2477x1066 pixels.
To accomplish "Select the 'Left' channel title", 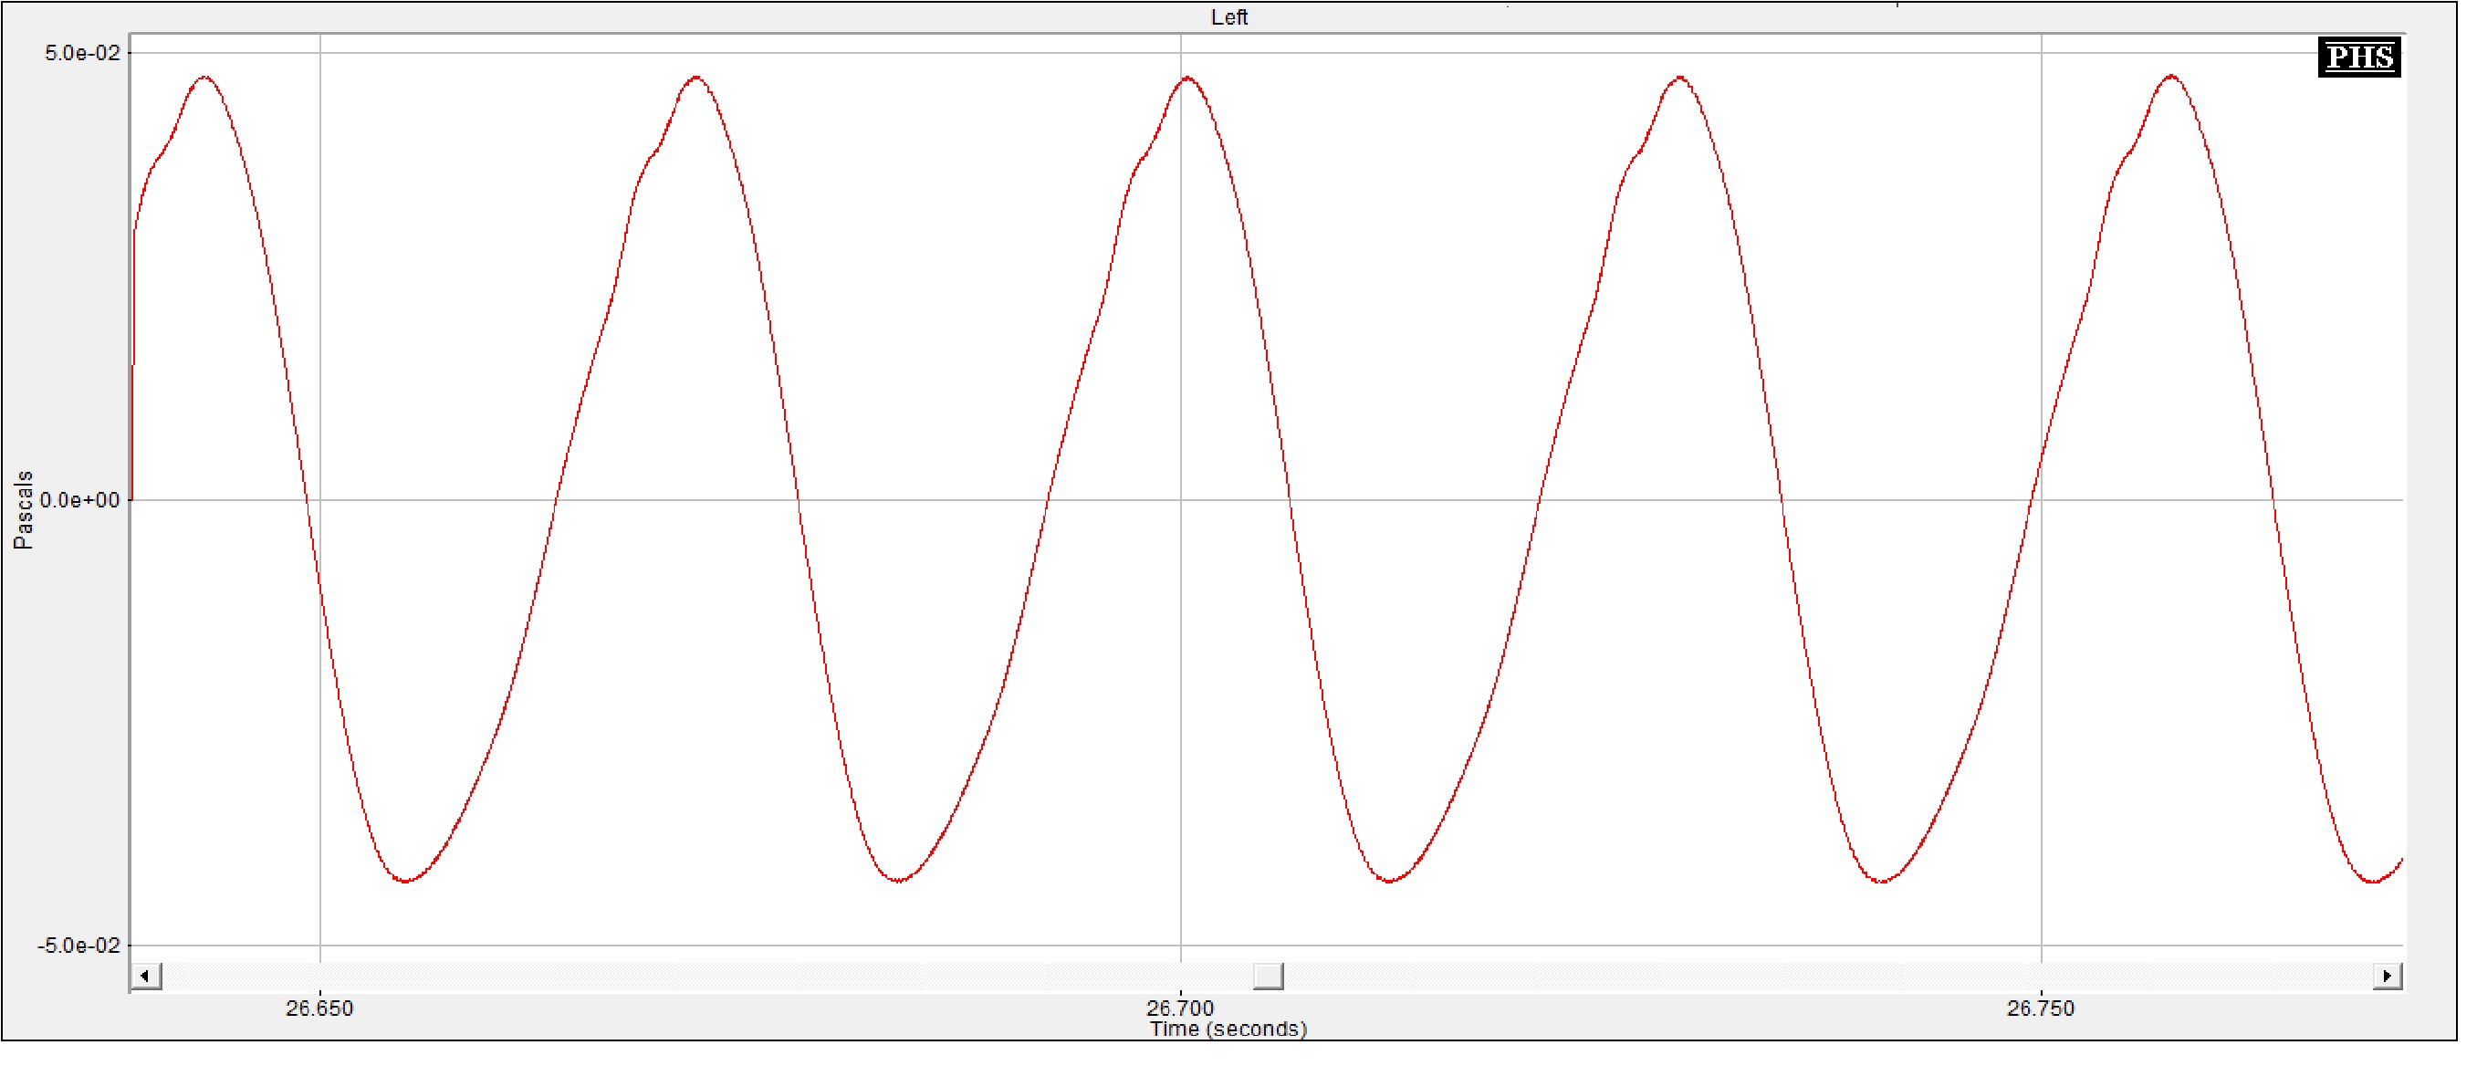I will coord(1228,17).
